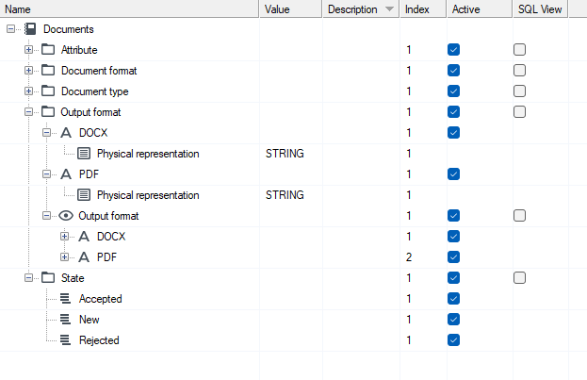Toggle Active for PDF with index 2
Viewport: 587px width, 380px height.
[453, 257]
